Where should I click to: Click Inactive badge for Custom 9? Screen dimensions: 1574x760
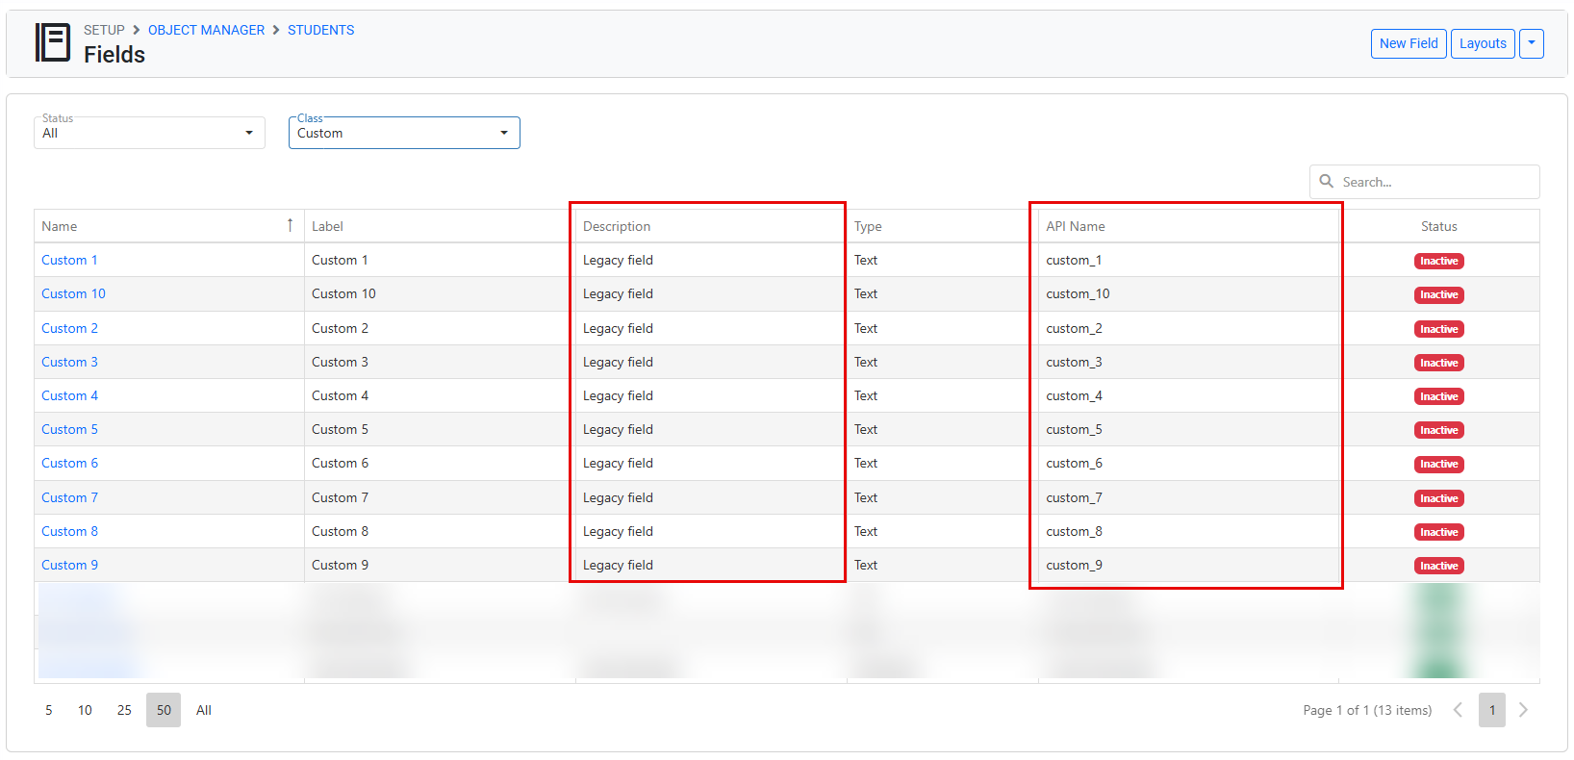pyautogui.click(x=1438, y=566)
